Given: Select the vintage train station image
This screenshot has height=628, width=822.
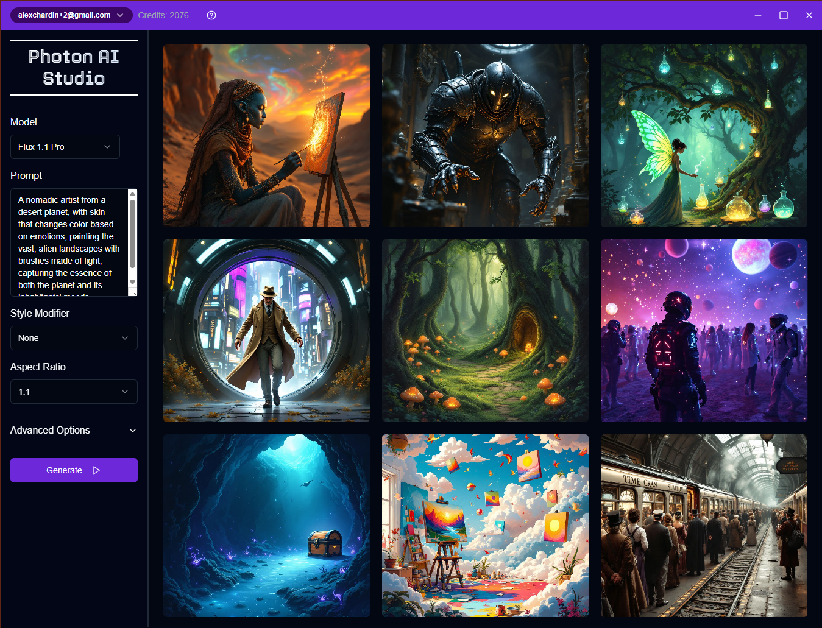Looking at the screenshot, I should (703, 525).
